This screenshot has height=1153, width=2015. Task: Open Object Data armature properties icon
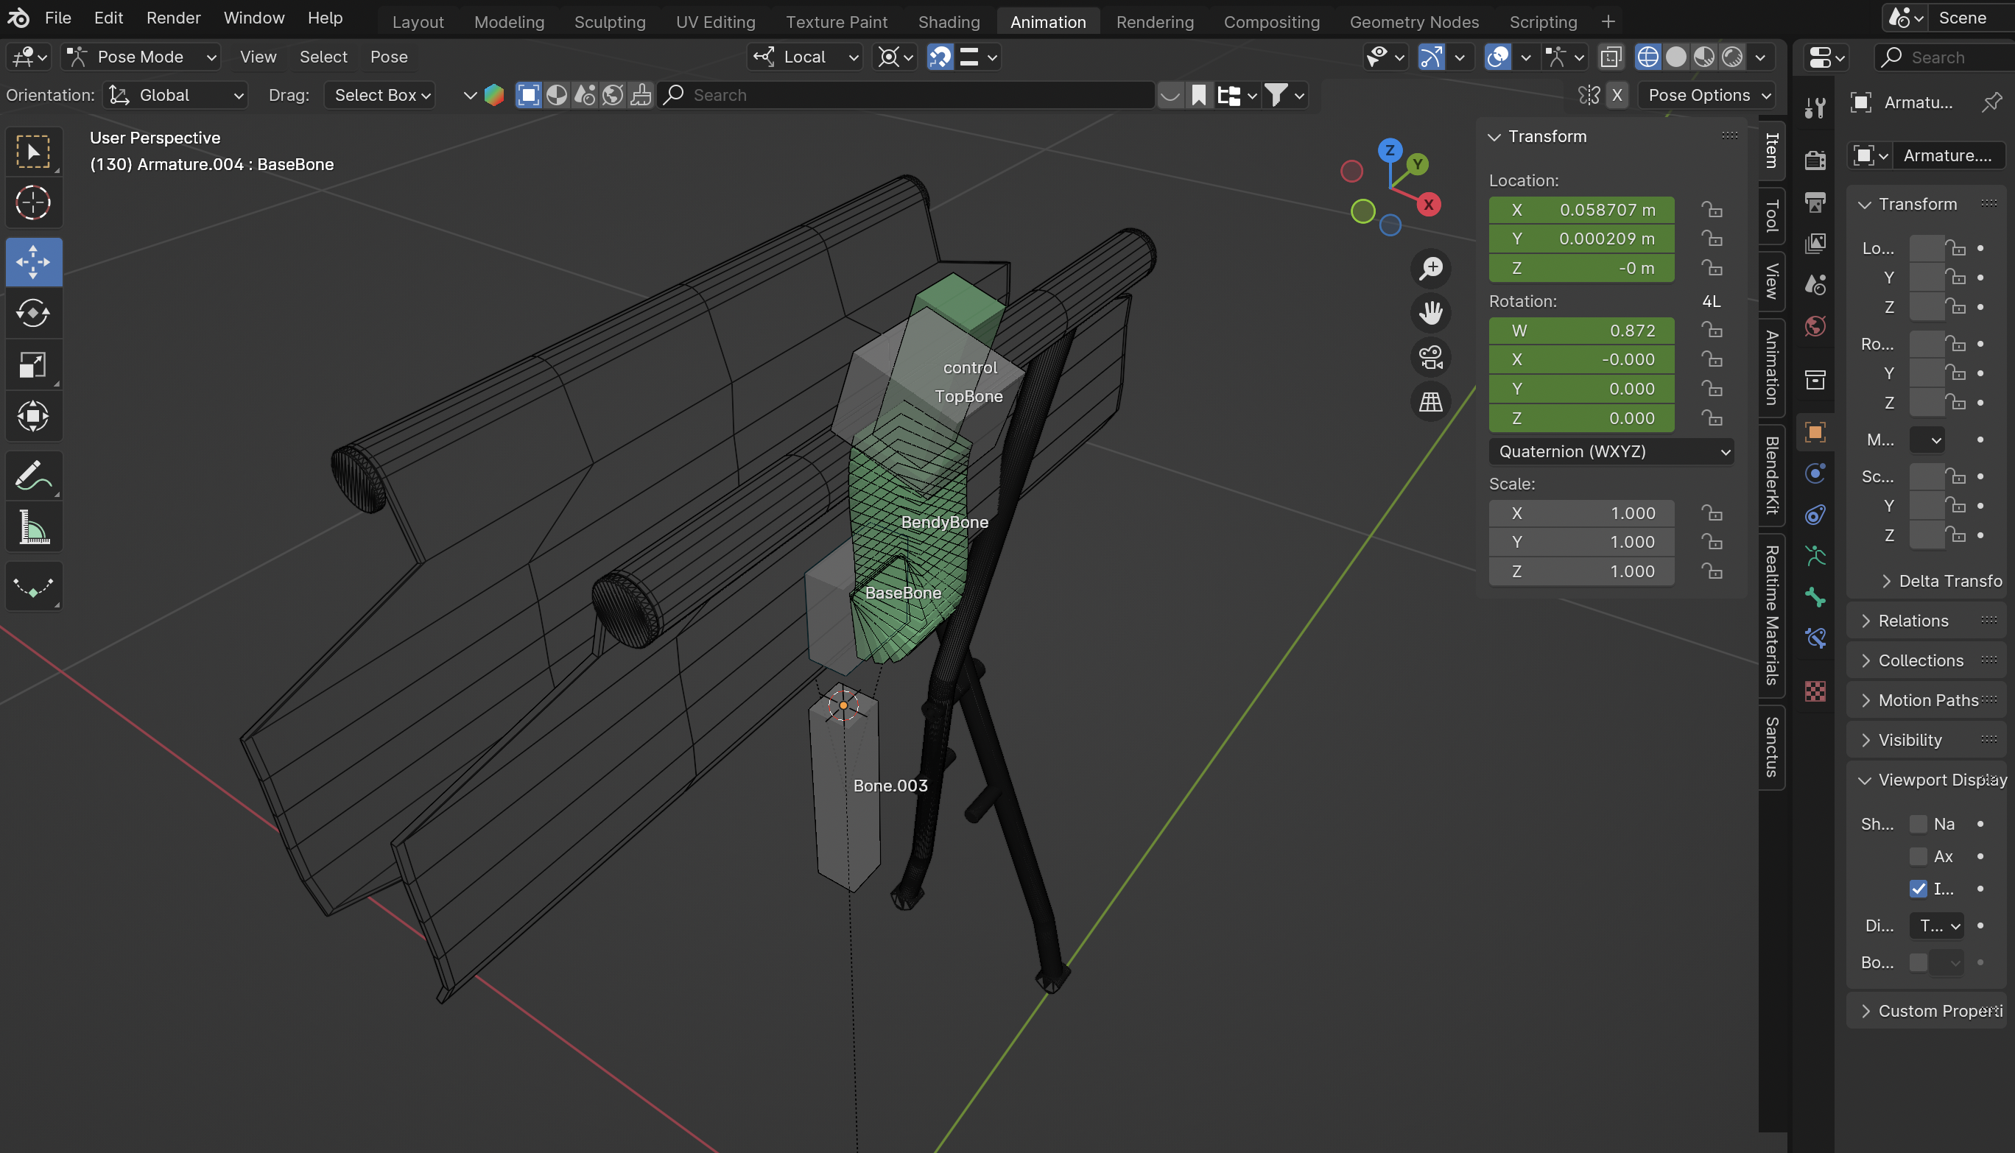tap(1815, 555)
